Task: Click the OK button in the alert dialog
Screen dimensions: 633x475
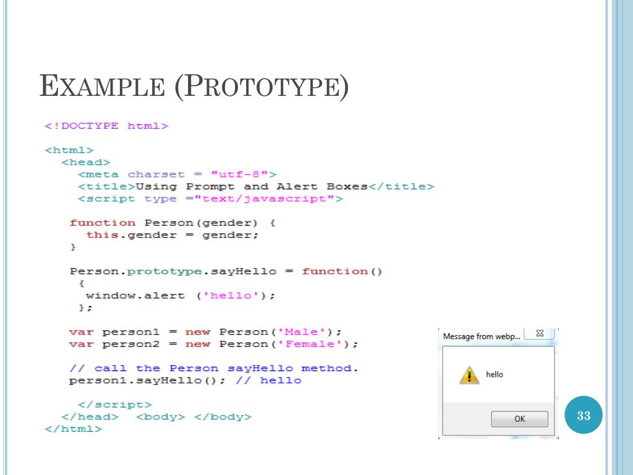Action: (519, 419)
